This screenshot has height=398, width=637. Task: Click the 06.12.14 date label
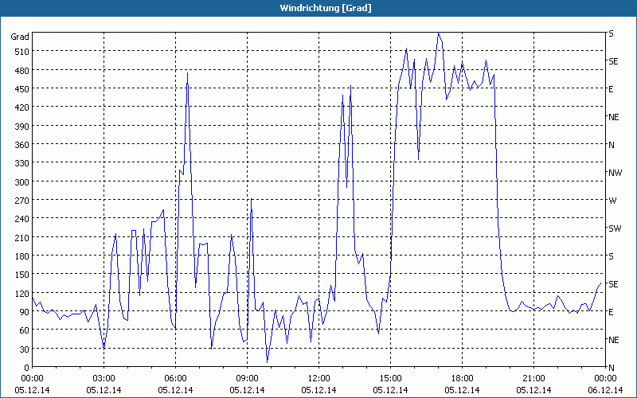pyautogui.click(x=605, y=390)
